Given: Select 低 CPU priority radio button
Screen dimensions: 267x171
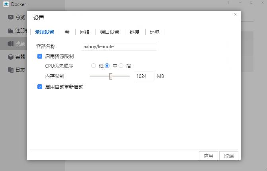Looking at the screenshot, I should click(x=94, y=66).
